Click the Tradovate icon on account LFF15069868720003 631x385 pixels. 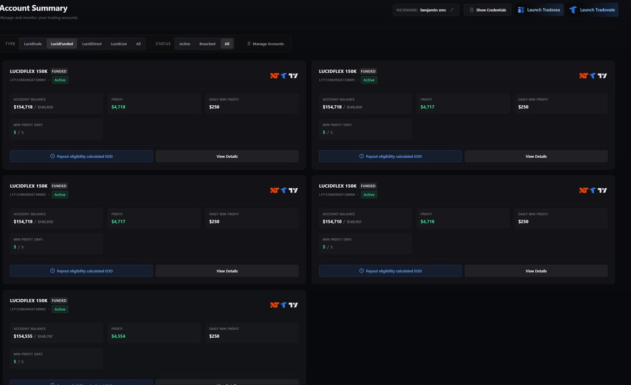(283, 76)
